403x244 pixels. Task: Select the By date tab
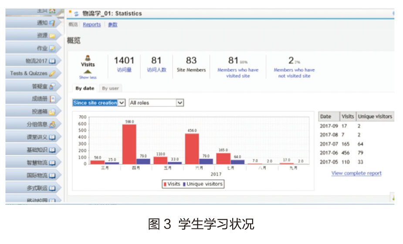(x=85, y=88)
